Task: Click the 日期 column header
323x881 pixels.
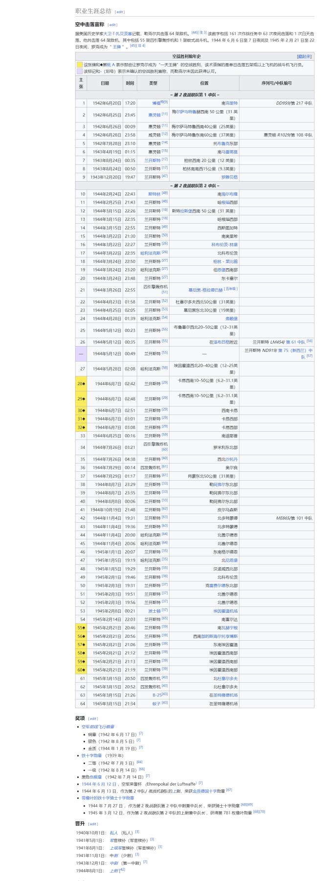Action: [x=105, y=83]
